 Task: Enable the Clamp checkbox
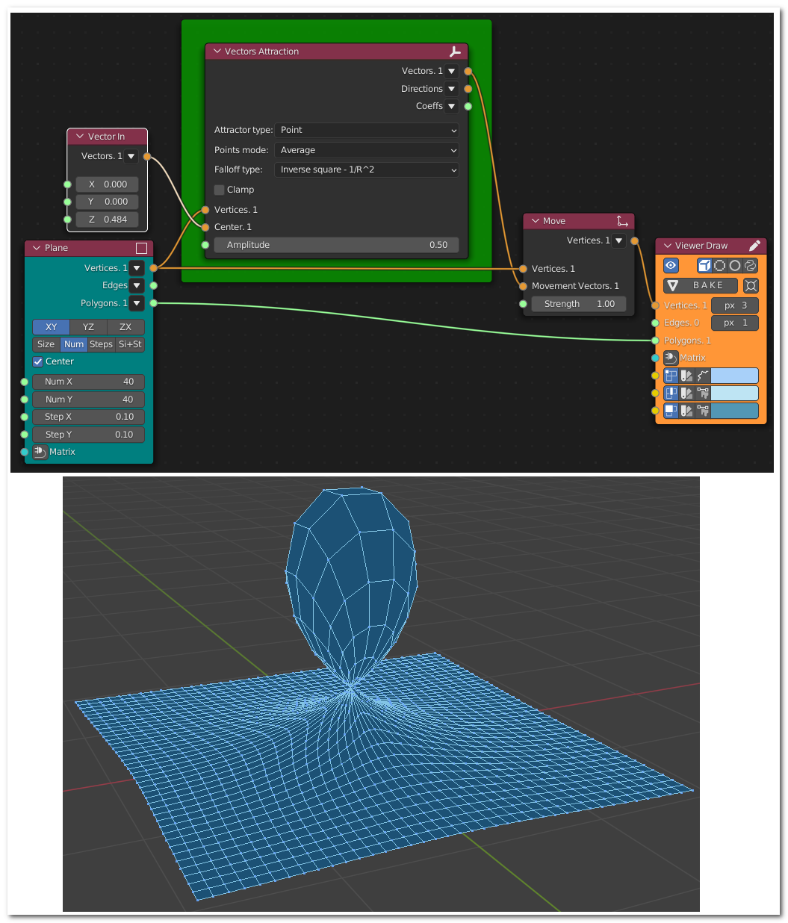(219, 190)
